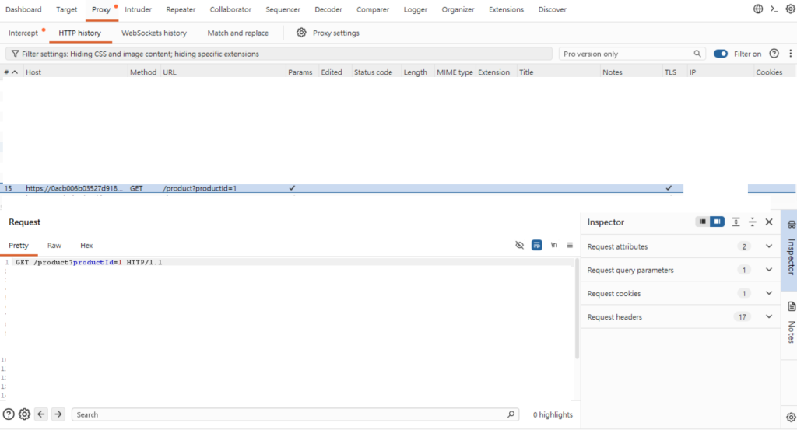Sort history by Length column
797x430 pixels.
[x=416, y=72]
